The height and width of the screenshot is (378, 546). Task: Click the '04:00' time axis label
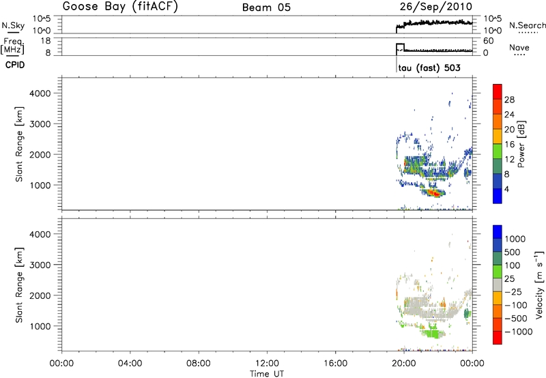[x=130, y=364]
